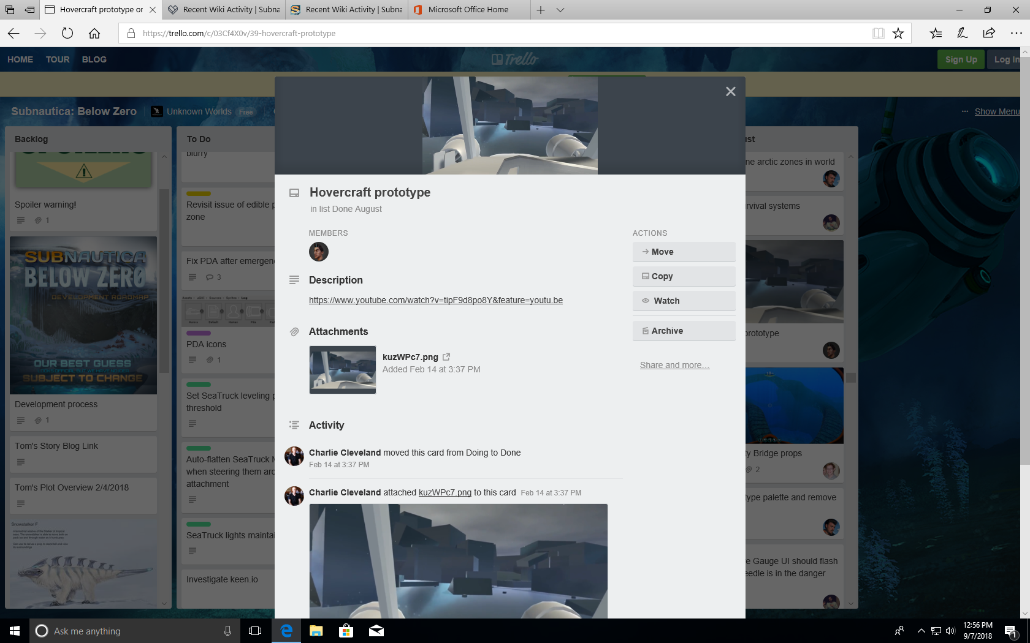Click the HOME nav item
Screen dimensions: 1030x643
point(20,59)
